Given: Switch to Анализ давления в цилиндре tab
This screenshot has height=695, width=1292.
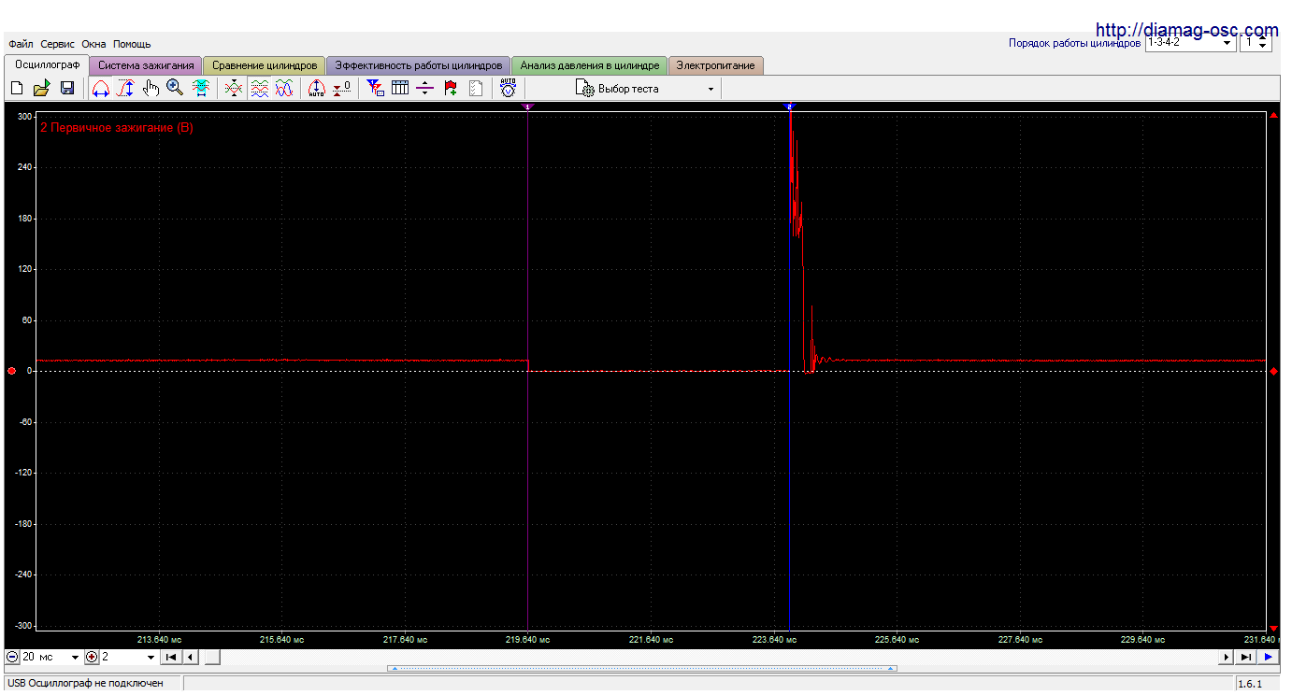Looking at the screenshot, I should tap(590, 65).
